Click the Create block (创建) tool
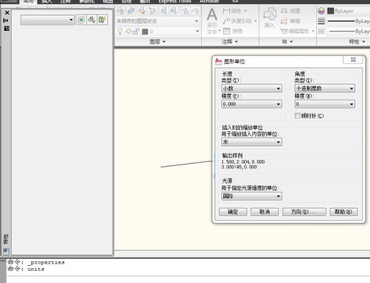Image resolution: width=370 pixels, height=283 pixels. 290,11
